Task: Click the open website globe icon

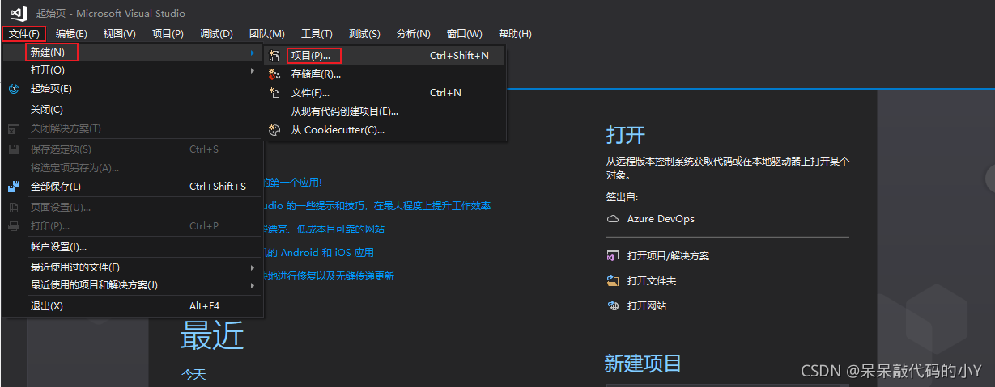Action: pos(613,306)
